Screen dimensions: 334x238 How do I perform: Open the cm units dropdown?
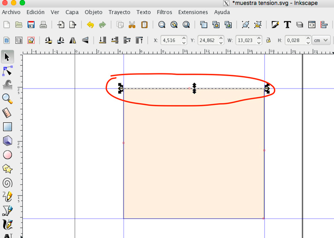coord(321,40)
